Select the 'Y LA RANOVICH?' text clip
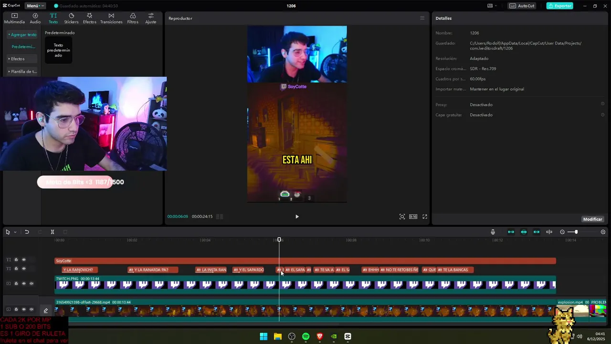Viewport: 611px width, 344px height. tap(80, 270)
